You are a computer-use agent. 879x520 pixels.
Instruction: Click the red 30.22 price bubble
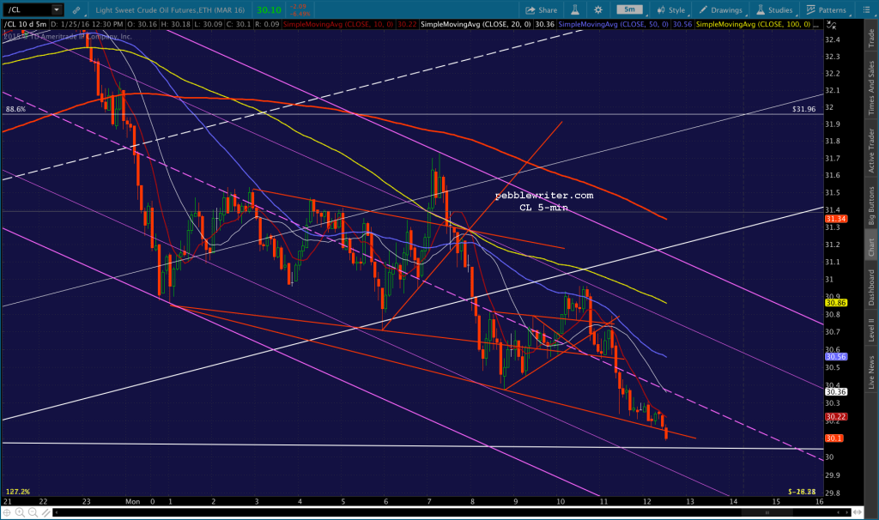[835, 417]
